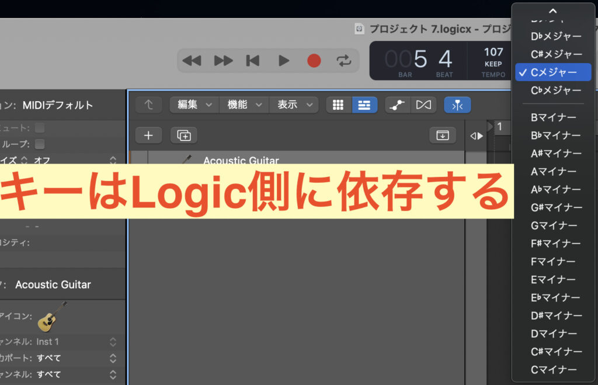The height and width of the screenshot is (385, 598).
Task: Select F#マイナー key
Action: tap(553, 244)
